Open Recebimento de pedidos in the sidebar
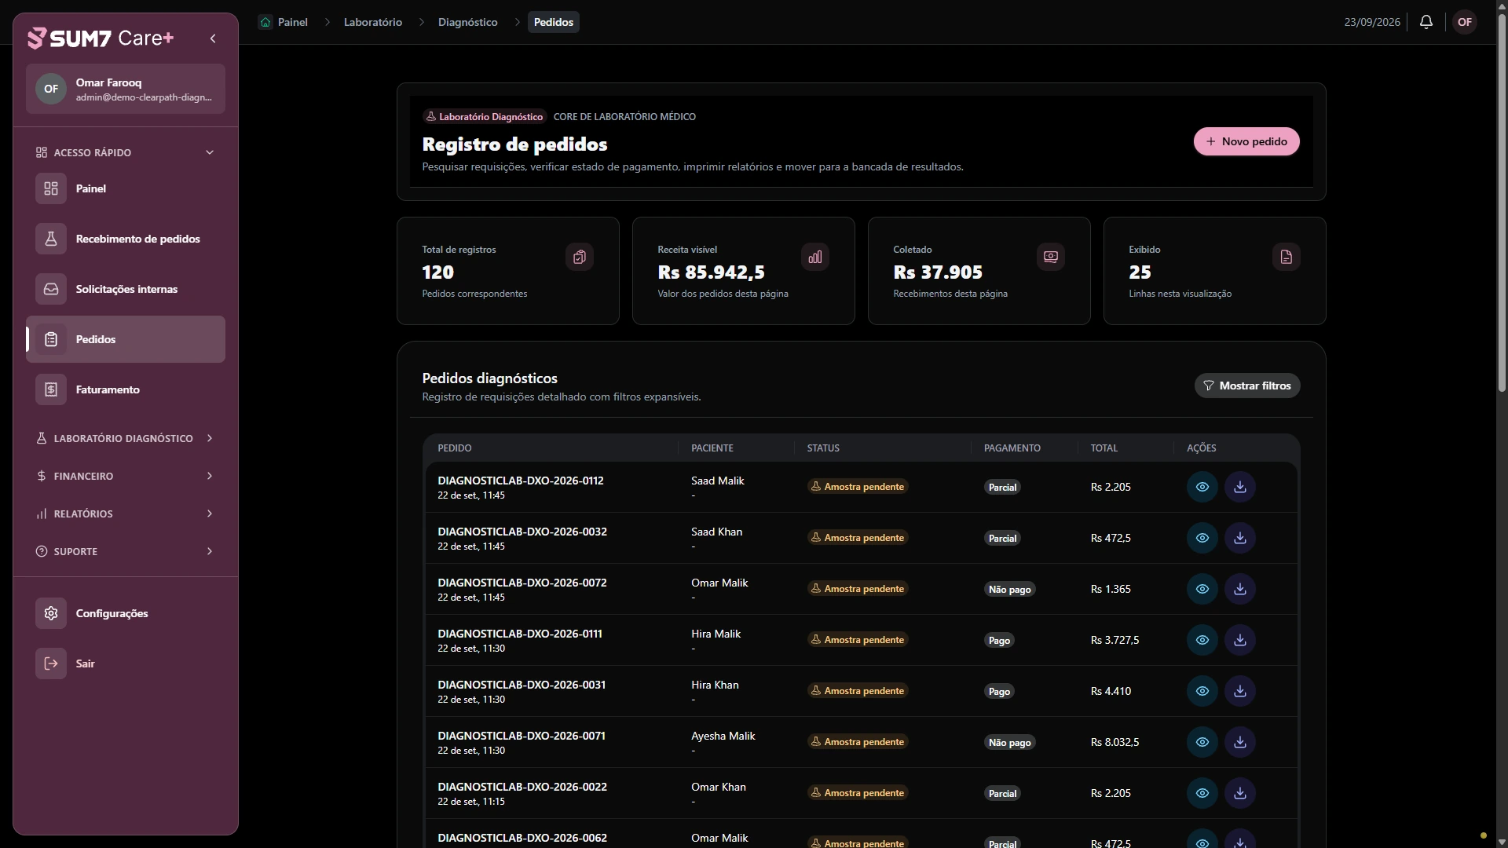The height and width of the screenshot is (848, 1508). click(126, 239)
